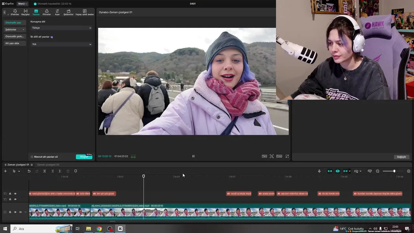This screenshot has width=414, height=233.
Task: Set player to fullscreen with expand icon
Action: [x=287, y=156]
